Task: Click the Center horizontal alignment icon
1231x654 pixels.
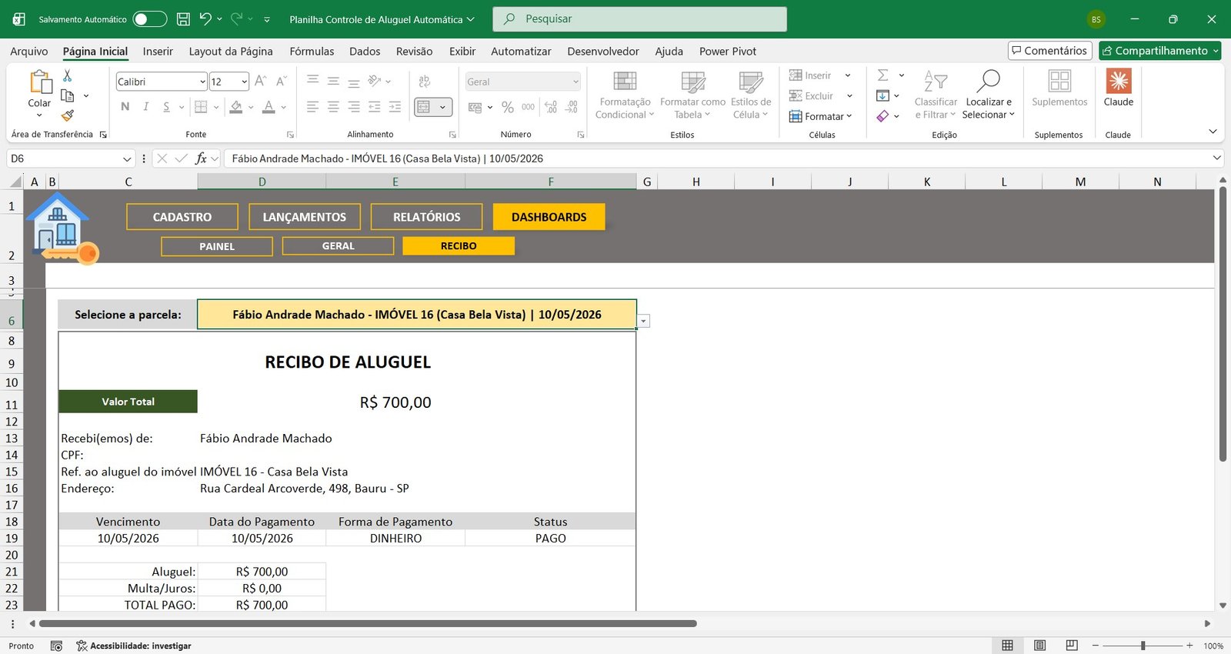Action: coord(333,107)
